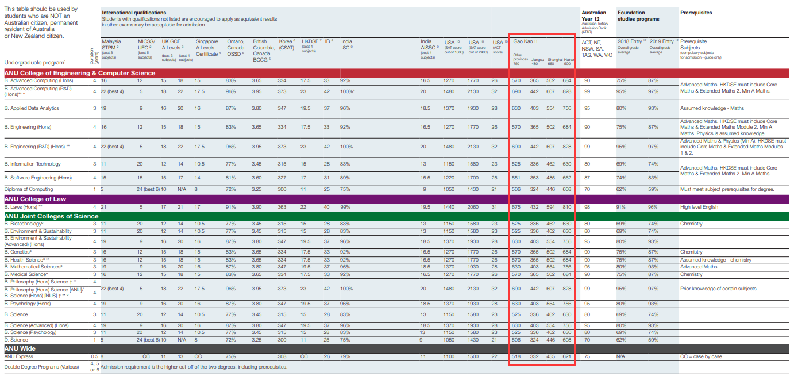Viewport: 794px width, 376px height.
Task: Select the "B. Health Science" program name
Action: click(x=25, y=260)
